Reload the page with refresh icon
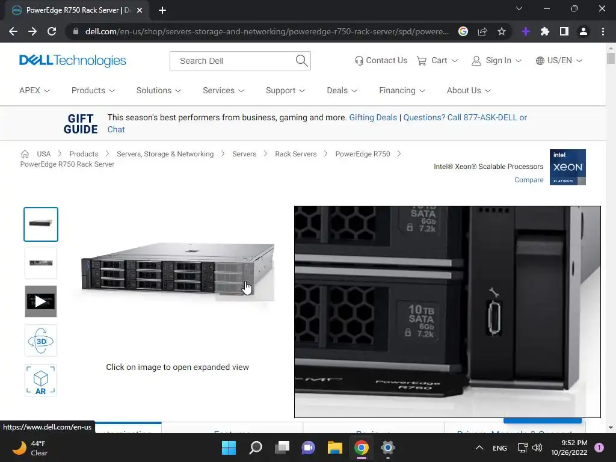The height and width of the screenshot is (462, 616). coord(52,31)
